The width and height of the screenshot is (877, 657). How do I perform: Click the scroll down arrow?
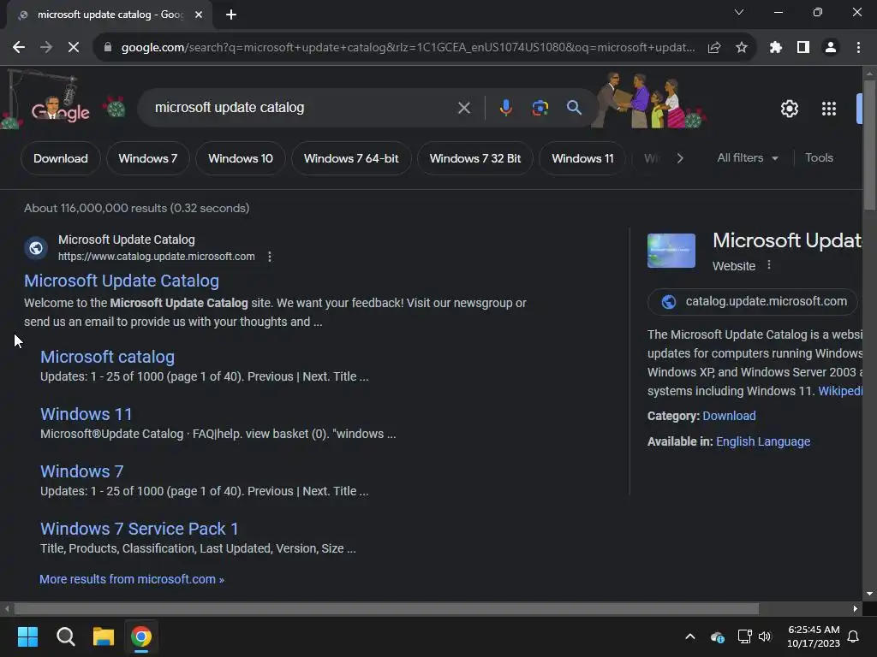pyautogui.click(x=869, y=594)
